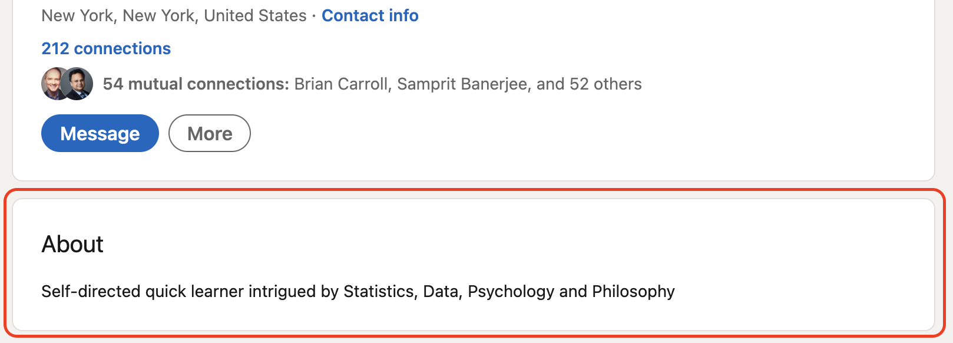The image size is (953, 343).
Task: Click the bold '54 mutual connections' label
Action: (x=196, y=84)
